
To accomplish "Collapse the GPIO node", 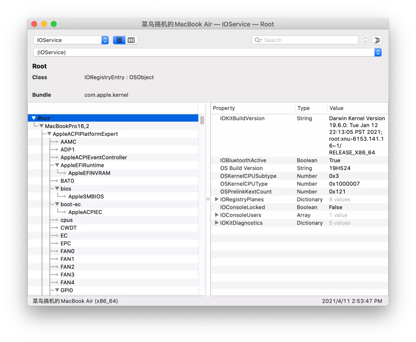I will (57, 290).
